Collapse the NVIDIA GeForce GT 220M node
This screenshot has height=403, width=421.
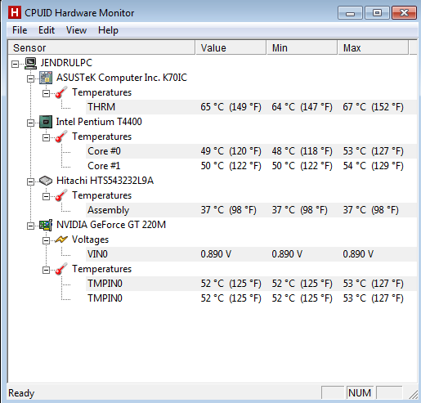tap(30, 226)
